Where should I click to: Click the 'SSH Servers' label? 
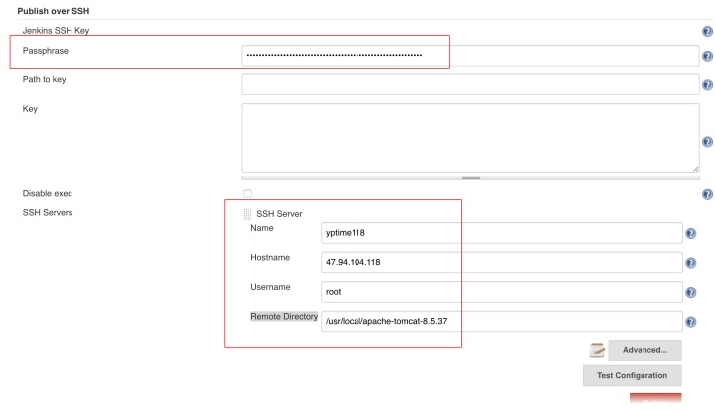click(48, 212)
